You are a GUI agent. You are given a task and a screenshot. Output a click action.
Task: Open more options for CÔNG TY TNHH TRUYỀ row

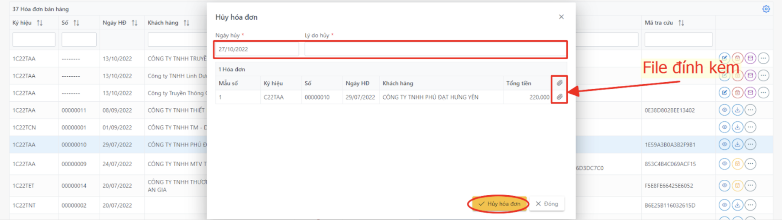pyautogui.click(x=763, y=58)
